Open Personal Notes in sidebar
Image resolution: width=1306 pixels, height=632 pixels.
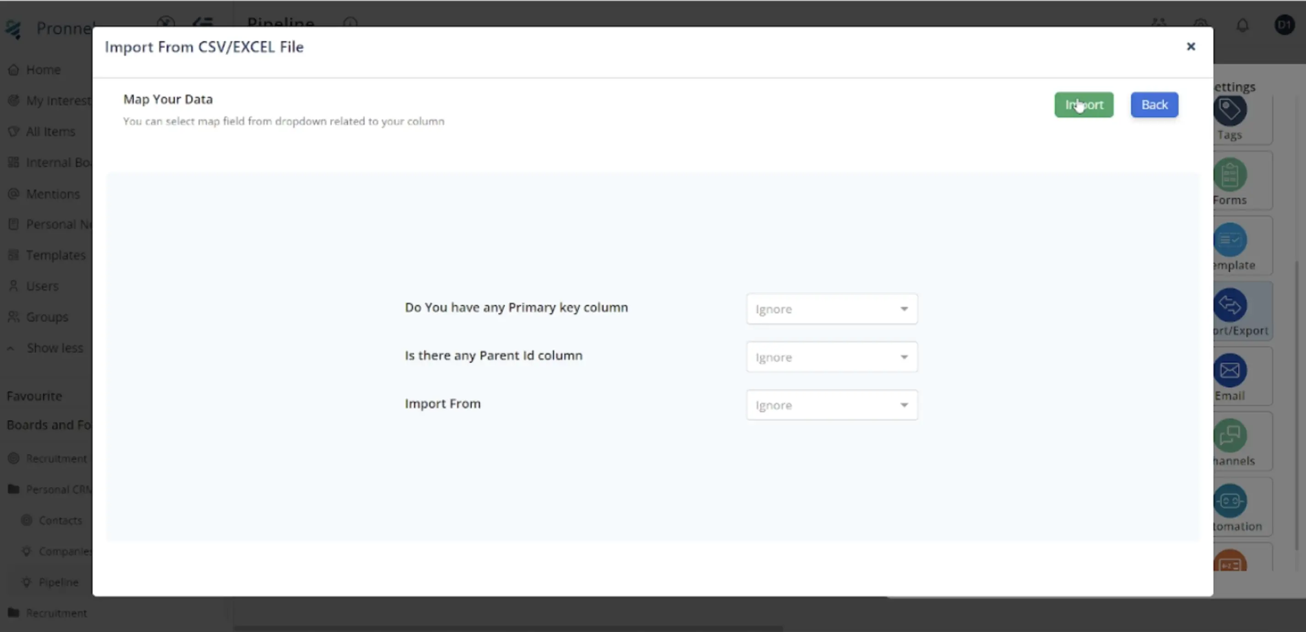pos(58,224)
